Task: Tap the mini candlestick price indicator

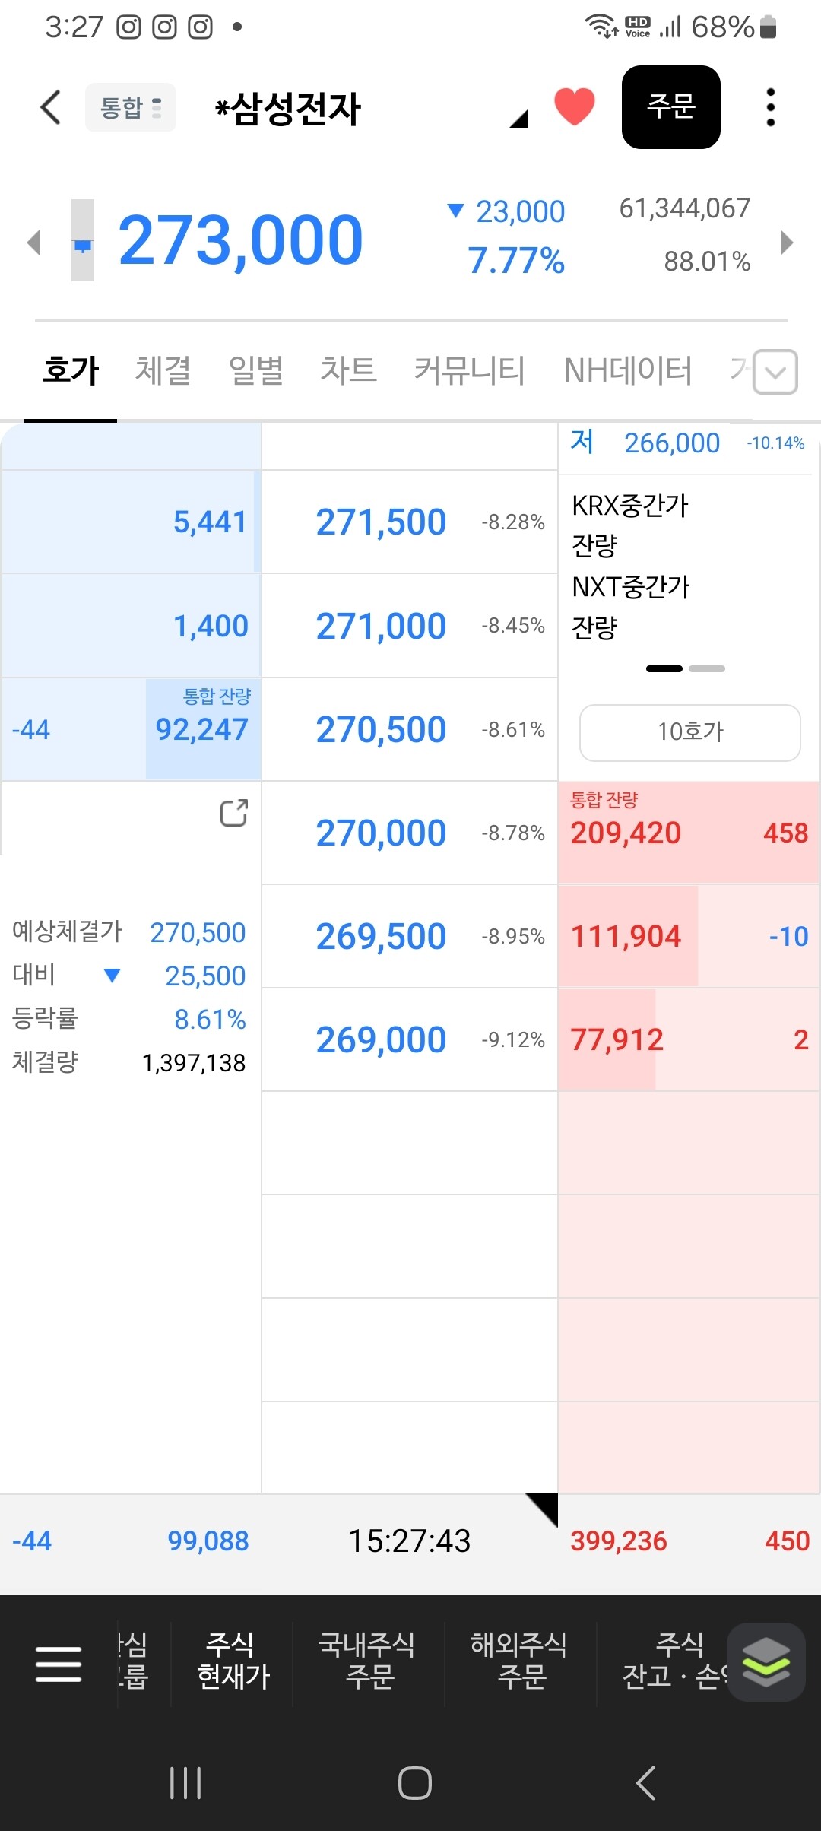Action: [x=83, y=240]
